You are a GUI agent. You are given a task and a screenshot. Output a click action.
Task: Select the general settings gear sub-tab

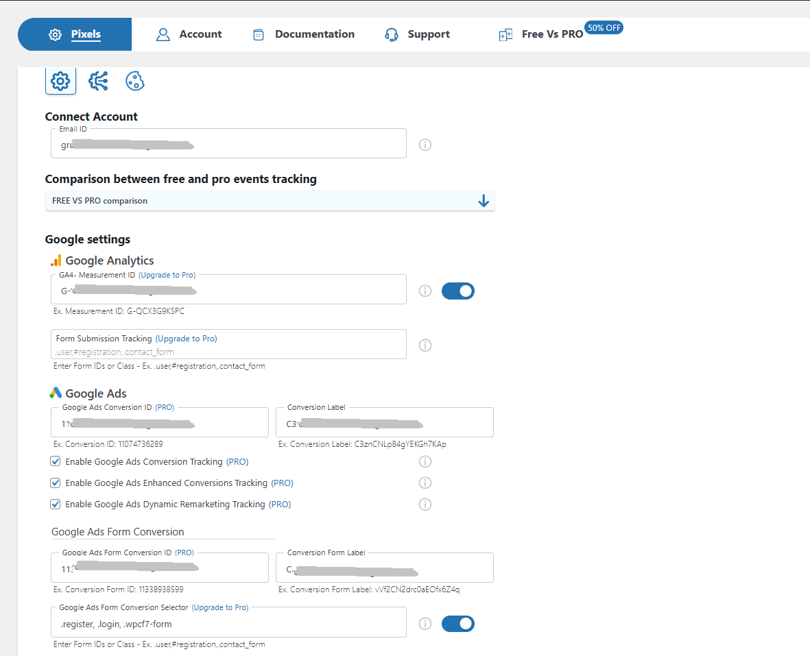click(x=60, y=81)
